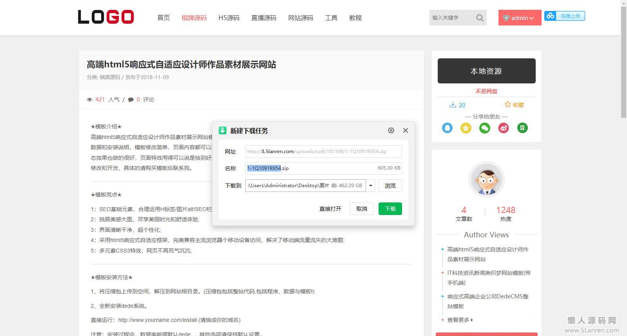
Task: Share to Weibo icon
Action: (504, 128)
